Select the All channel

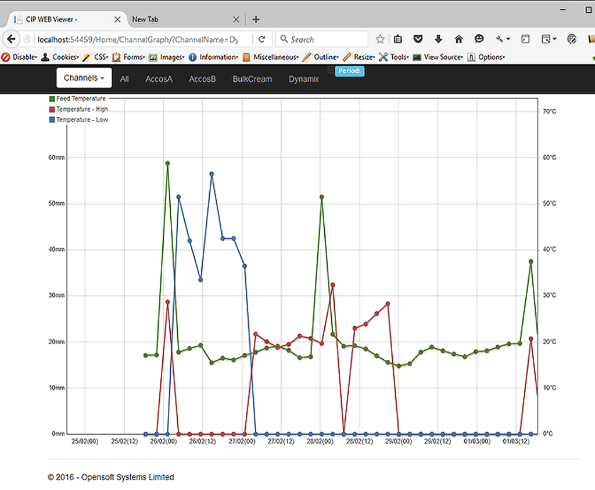click(x=124, y=79)
